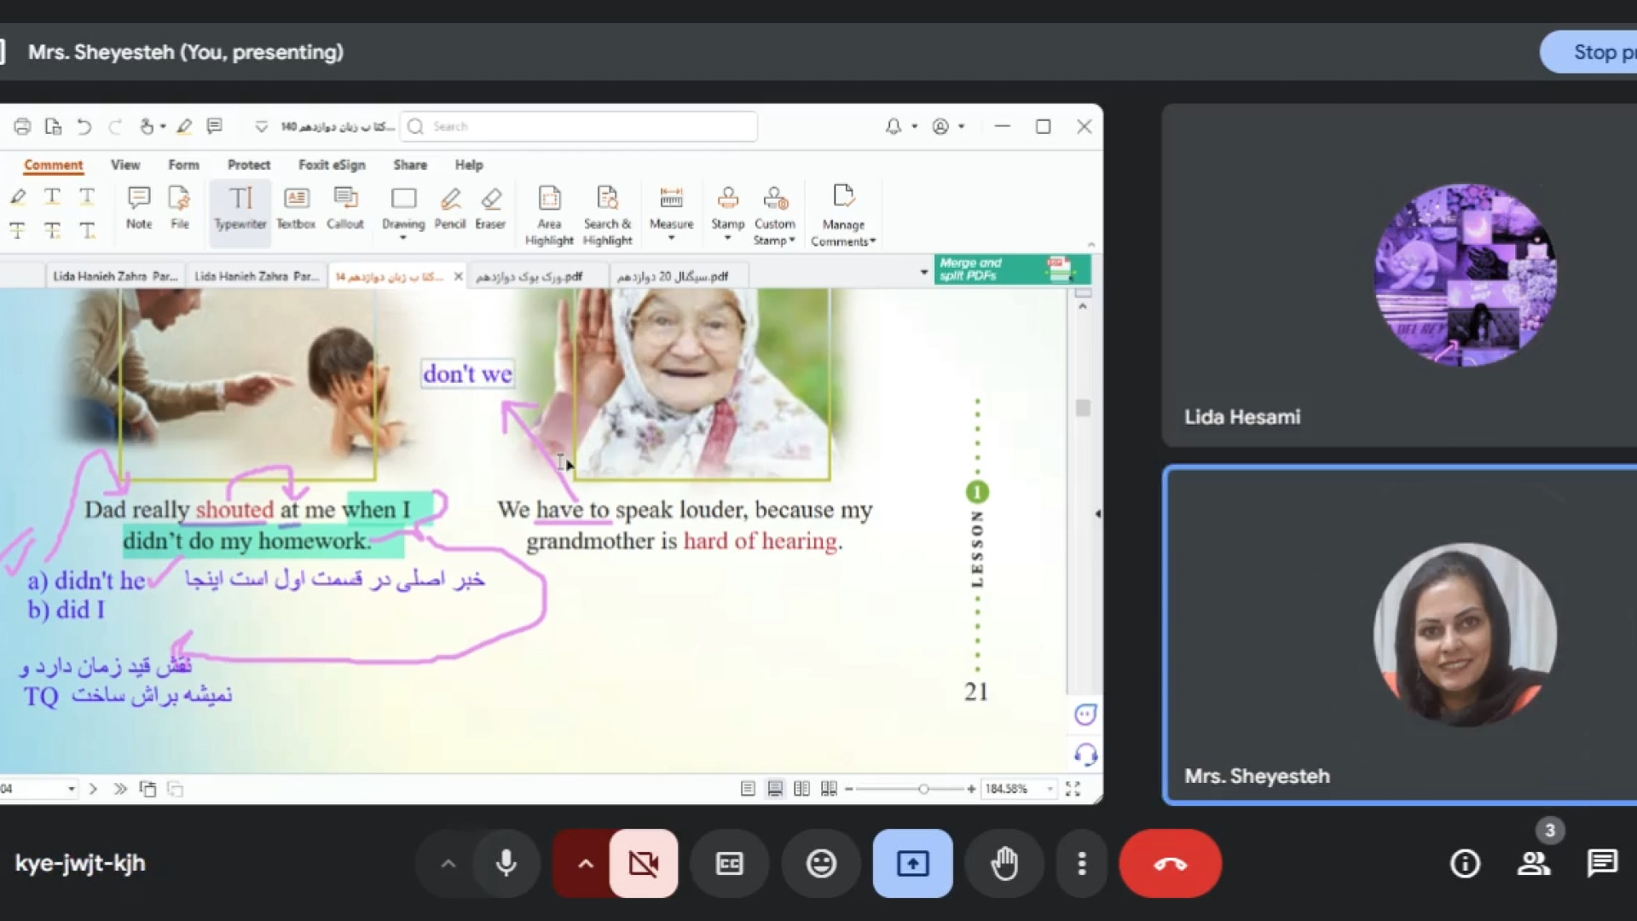Add a Note comment

[139, 208]
